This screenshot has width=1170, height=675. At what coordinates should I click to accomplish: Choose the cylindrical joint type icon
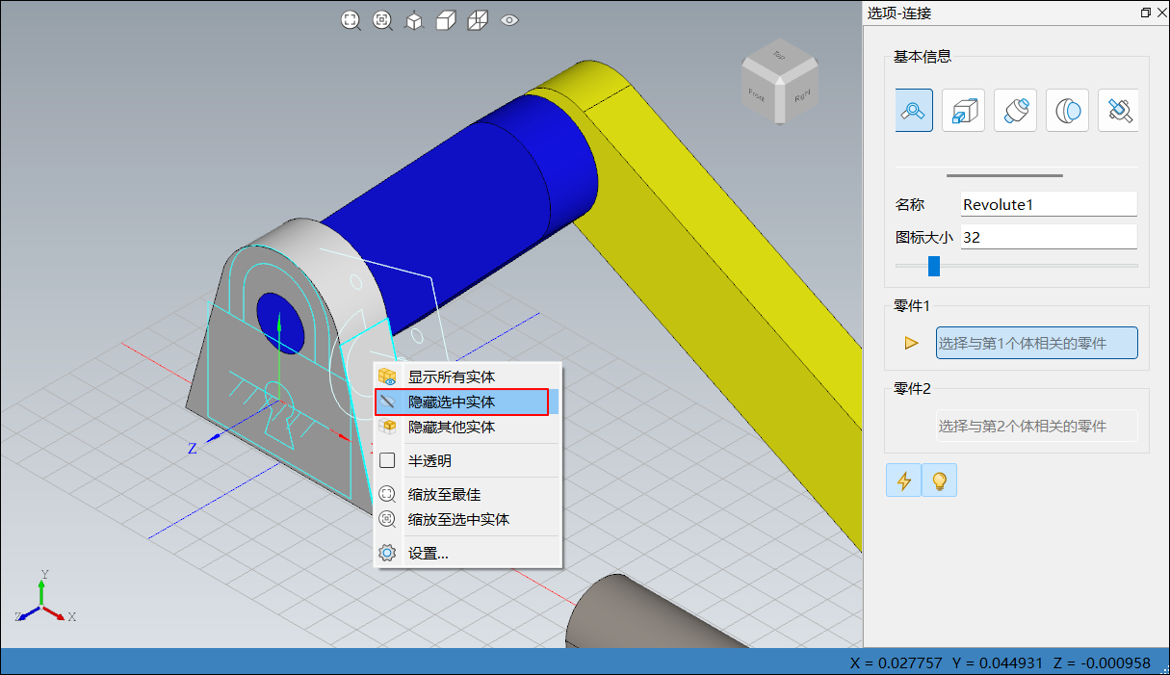[1015, 111]
